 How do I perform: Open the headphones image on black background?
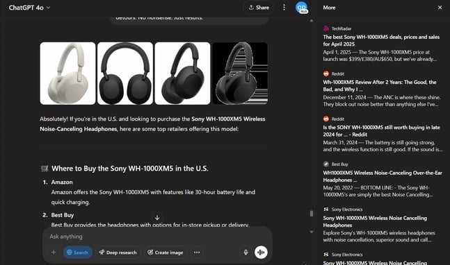tap(240, 74)
